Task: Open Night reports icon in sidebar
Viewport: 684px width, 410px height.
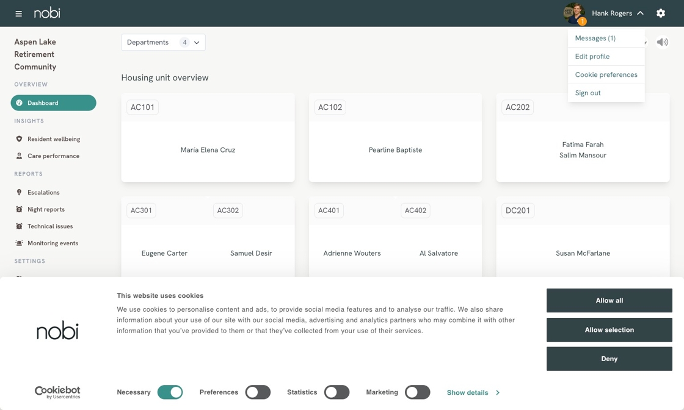Action: click(x=19, y=209)
